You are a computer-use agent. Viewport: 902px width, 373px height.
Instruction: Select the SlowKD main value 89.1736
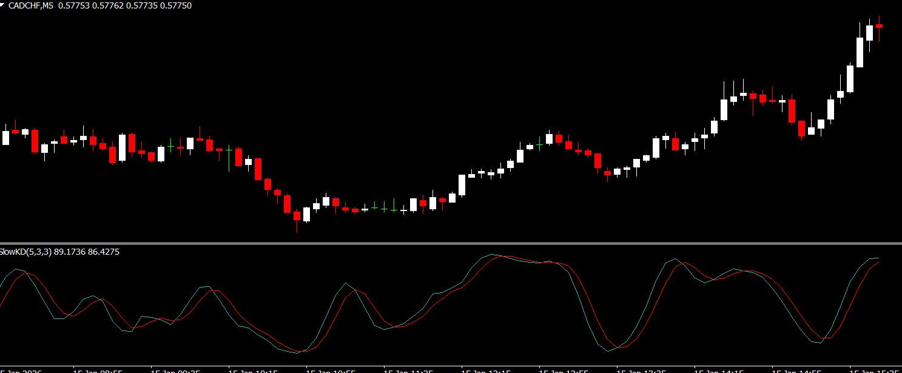(x=69, y=252)
